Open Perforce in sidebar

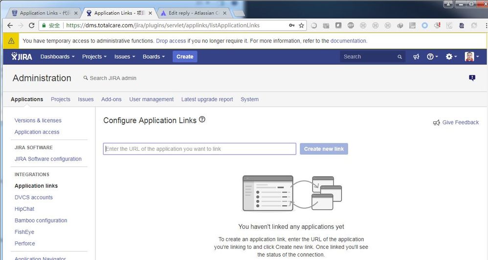(24, 243)
